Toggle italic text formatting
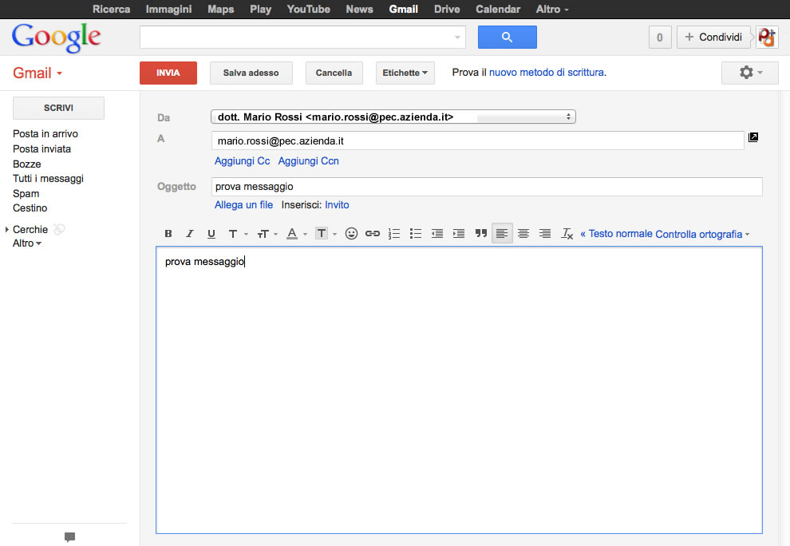This screenshot has height=546, width=790. (x=190, y=234)
